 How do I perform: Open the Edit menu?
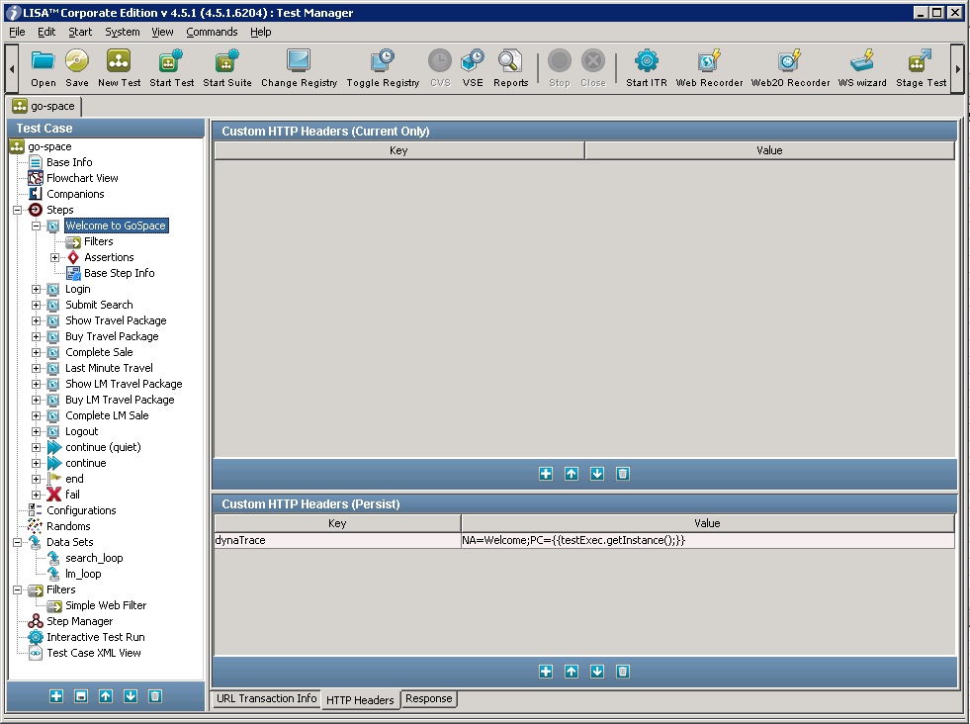coord(46,32)
